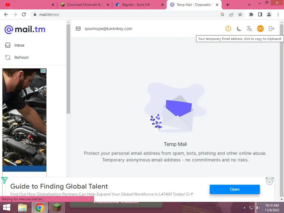284x213 pixels.
Task: Toggle dark mode moon icon
Action: [x=239, y=29]
